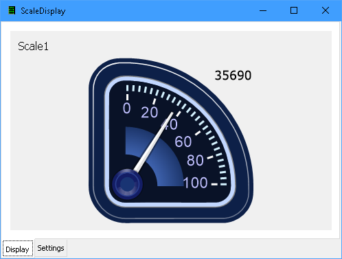
Task: Switch to the Settings tab
Action: (51, 248)
